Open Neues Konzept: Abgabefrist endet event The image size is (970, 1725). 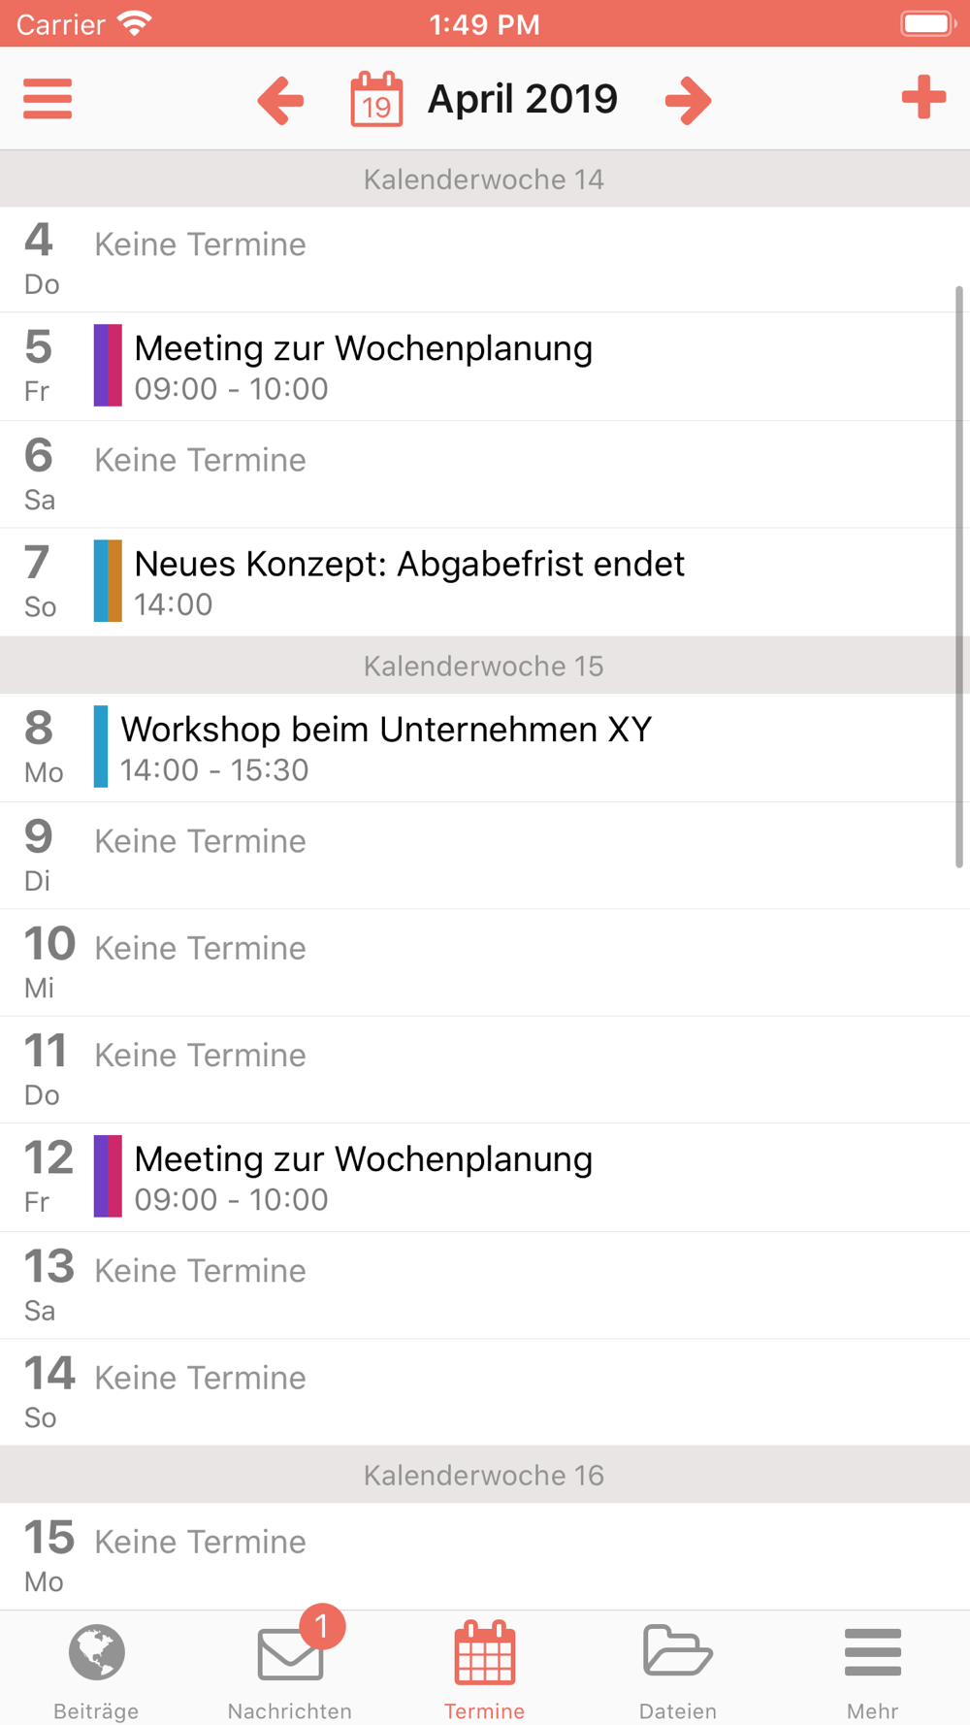pyautogui.click(x=485, y=582)
